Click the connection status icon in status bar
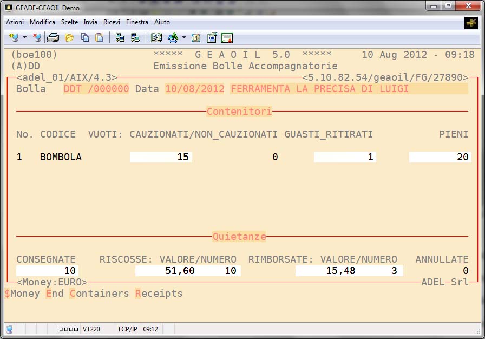This screenshot has width=485, height=339. 9,329
